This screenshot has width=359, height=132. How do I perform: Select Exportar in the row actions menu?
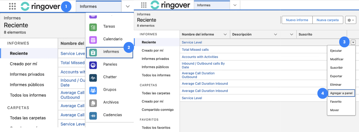(336, 76)
